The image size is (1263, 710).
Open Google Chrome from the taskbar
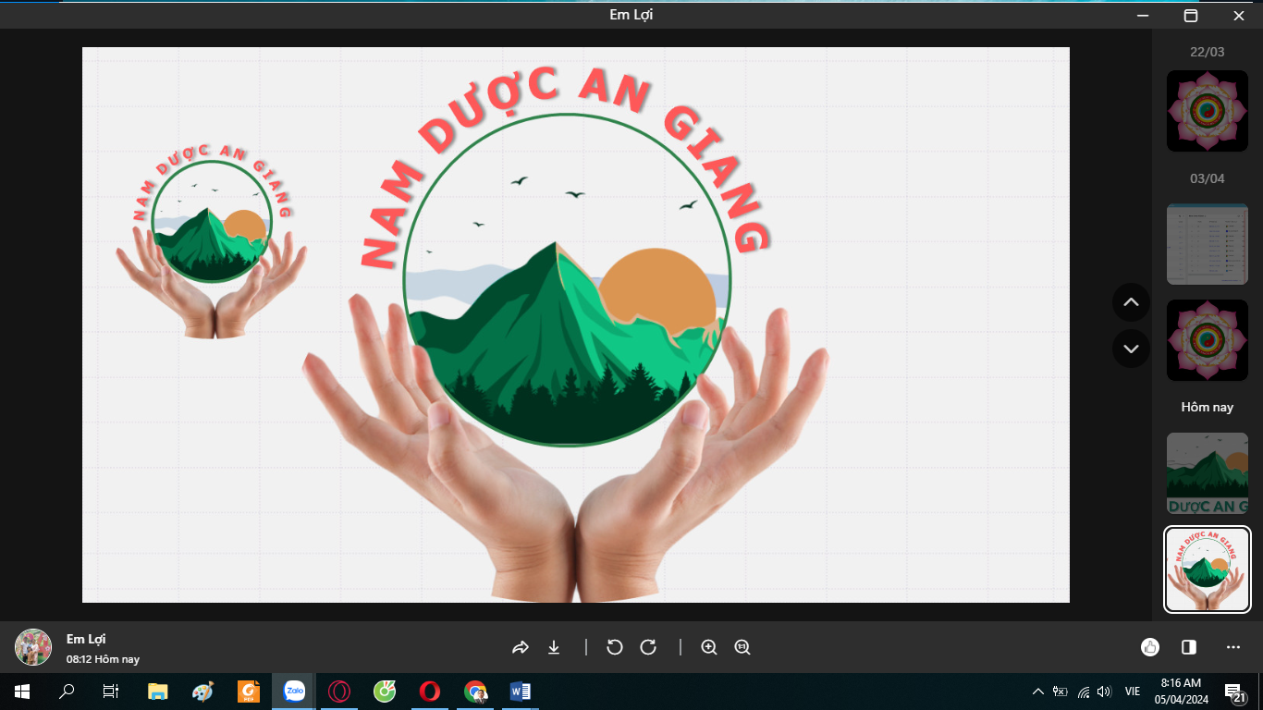(x=475, y=692)
